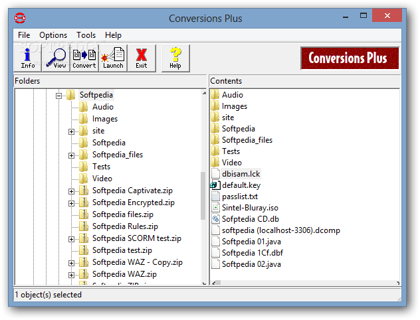Image resolution: width=420 pixels, height=320 pixels.
Task: Select Softpedia 1Cf.dbf in Contents
Action: pos(253,253)
